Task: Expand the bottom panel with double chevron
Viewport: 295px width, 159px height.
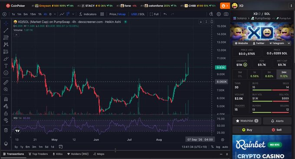Action: (x=227, y=154)
